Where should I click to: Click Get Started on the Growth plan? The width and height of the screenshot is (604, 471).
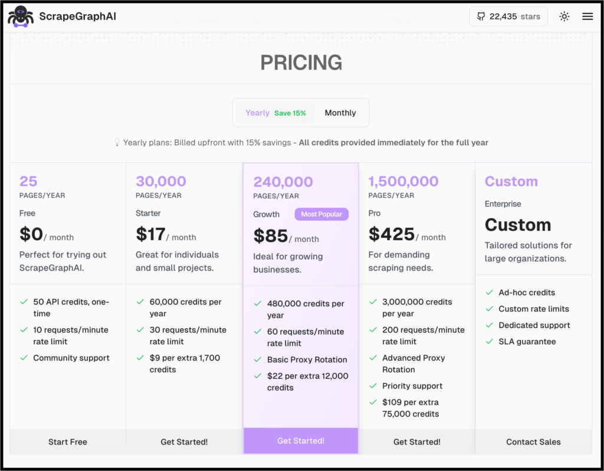point(300,441)
